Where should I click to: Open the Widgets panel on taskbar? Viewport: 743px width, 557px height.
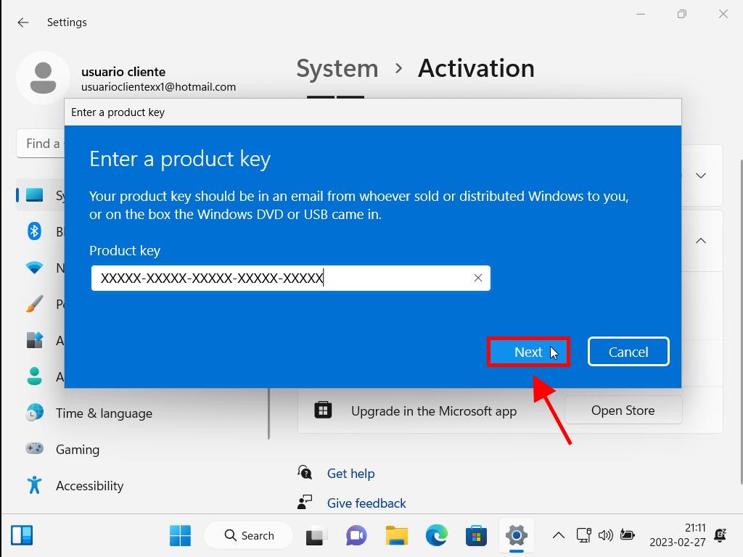pyautogui.click(x=22, y=536)
